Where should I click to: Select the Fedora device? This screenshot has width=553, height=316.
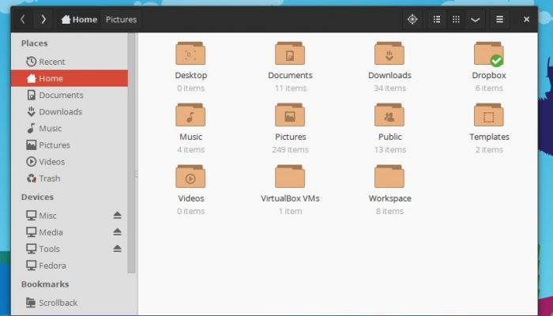click(x=70, y=265)
